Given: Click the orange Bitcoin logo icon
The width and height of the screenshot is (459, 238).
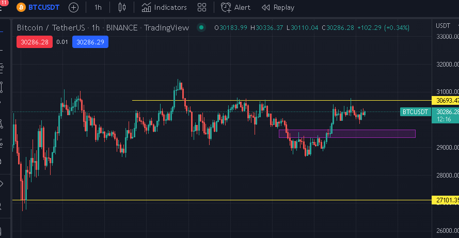Looking at the screenshot, I should (21, 7).
